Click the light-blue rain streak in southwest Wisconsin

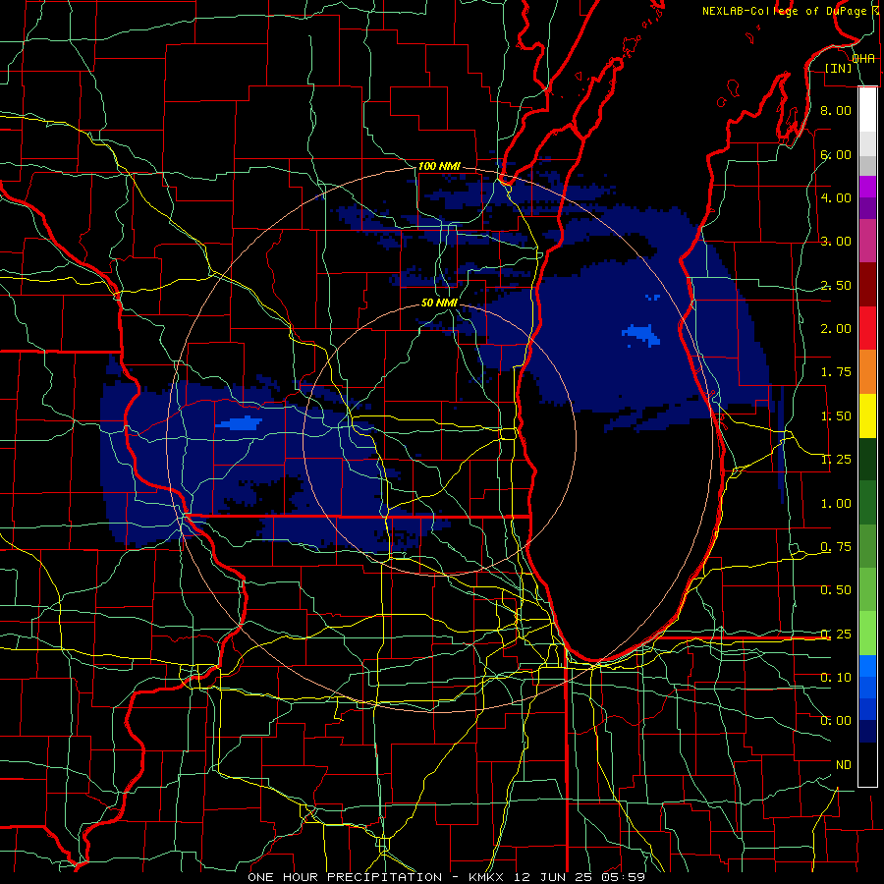click(239, 422)
